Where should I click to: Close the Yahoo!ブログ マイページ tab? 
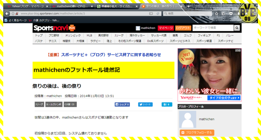tap(47, 7)
